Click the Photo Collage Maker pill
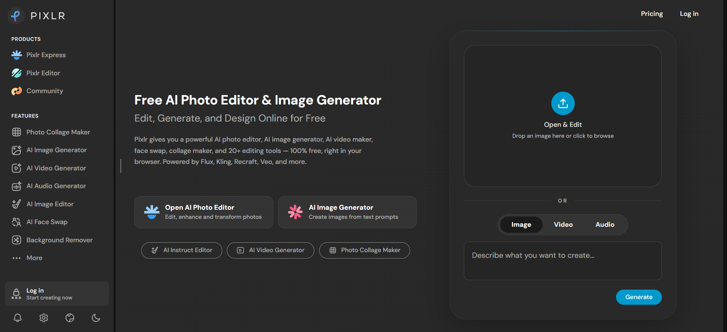The image size is (727, 332). point(365,250)
